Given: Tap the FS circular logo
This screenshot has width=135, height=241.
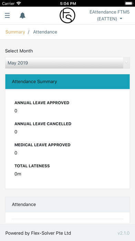Looking at the screenshot, I should click(x=67, y=16).
